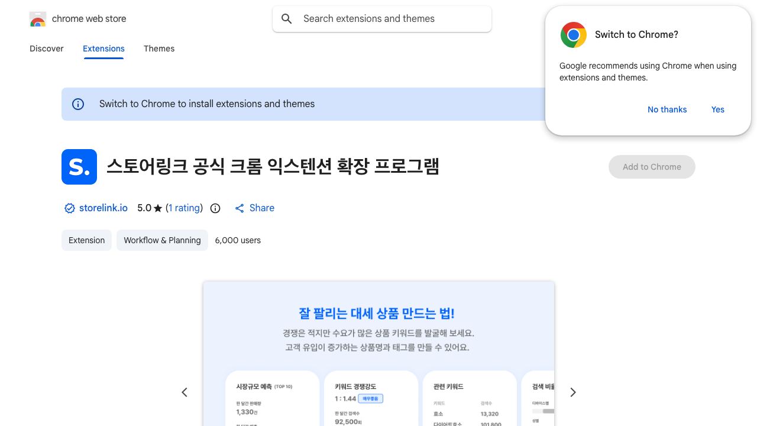Show the previous screenshot with left arrow
The width and height of the screenshot is (757, 426).
point(185,392)
